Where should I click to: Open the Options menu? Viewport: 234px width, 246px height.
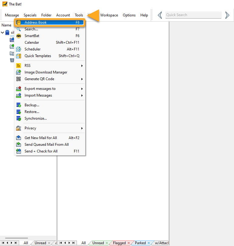pos(129,15)
